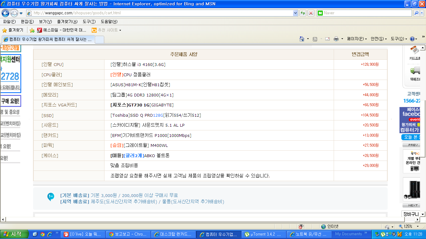Open the 즐겨찾기 favorites star button
This screenshot has width=426, height=239.
[13, 30]
